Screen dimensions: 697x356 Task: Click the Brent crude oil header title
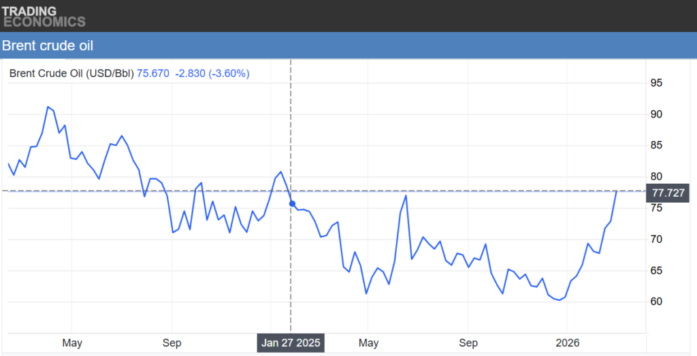coord(48,46)
